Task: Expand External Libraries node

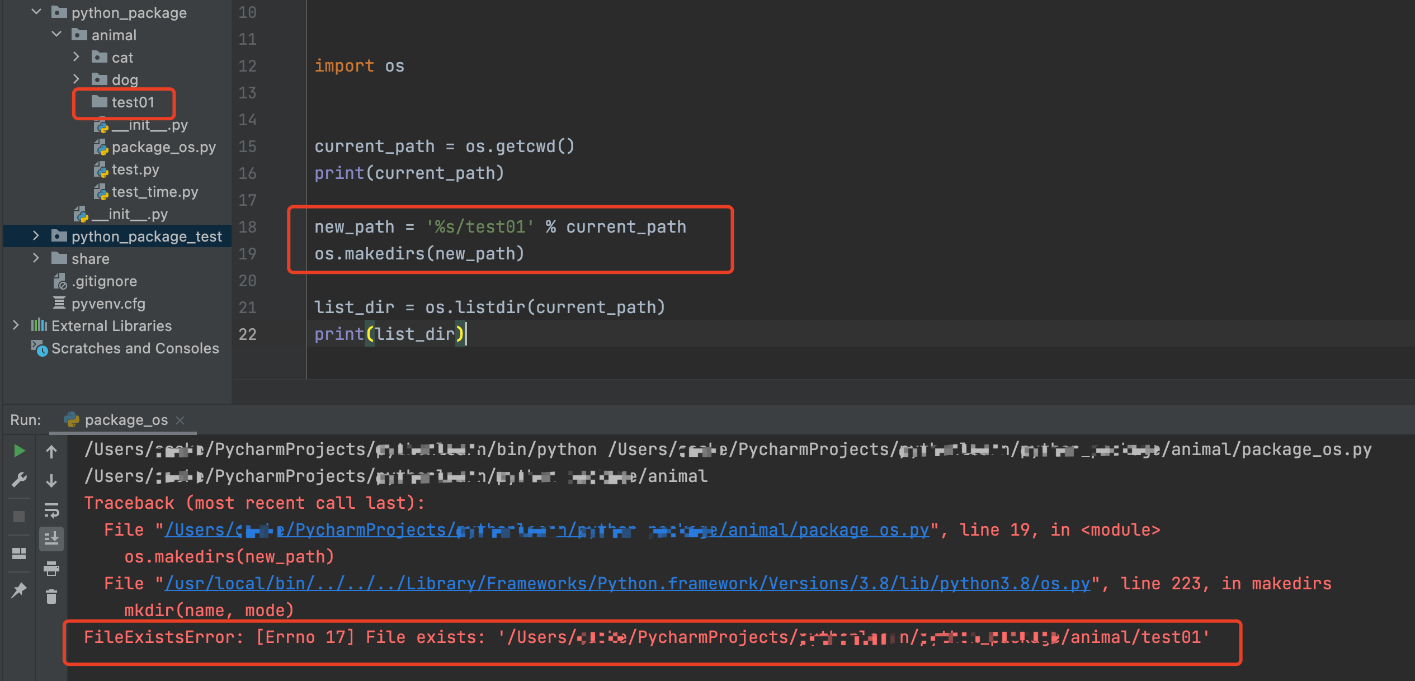Action: point(16,325)
